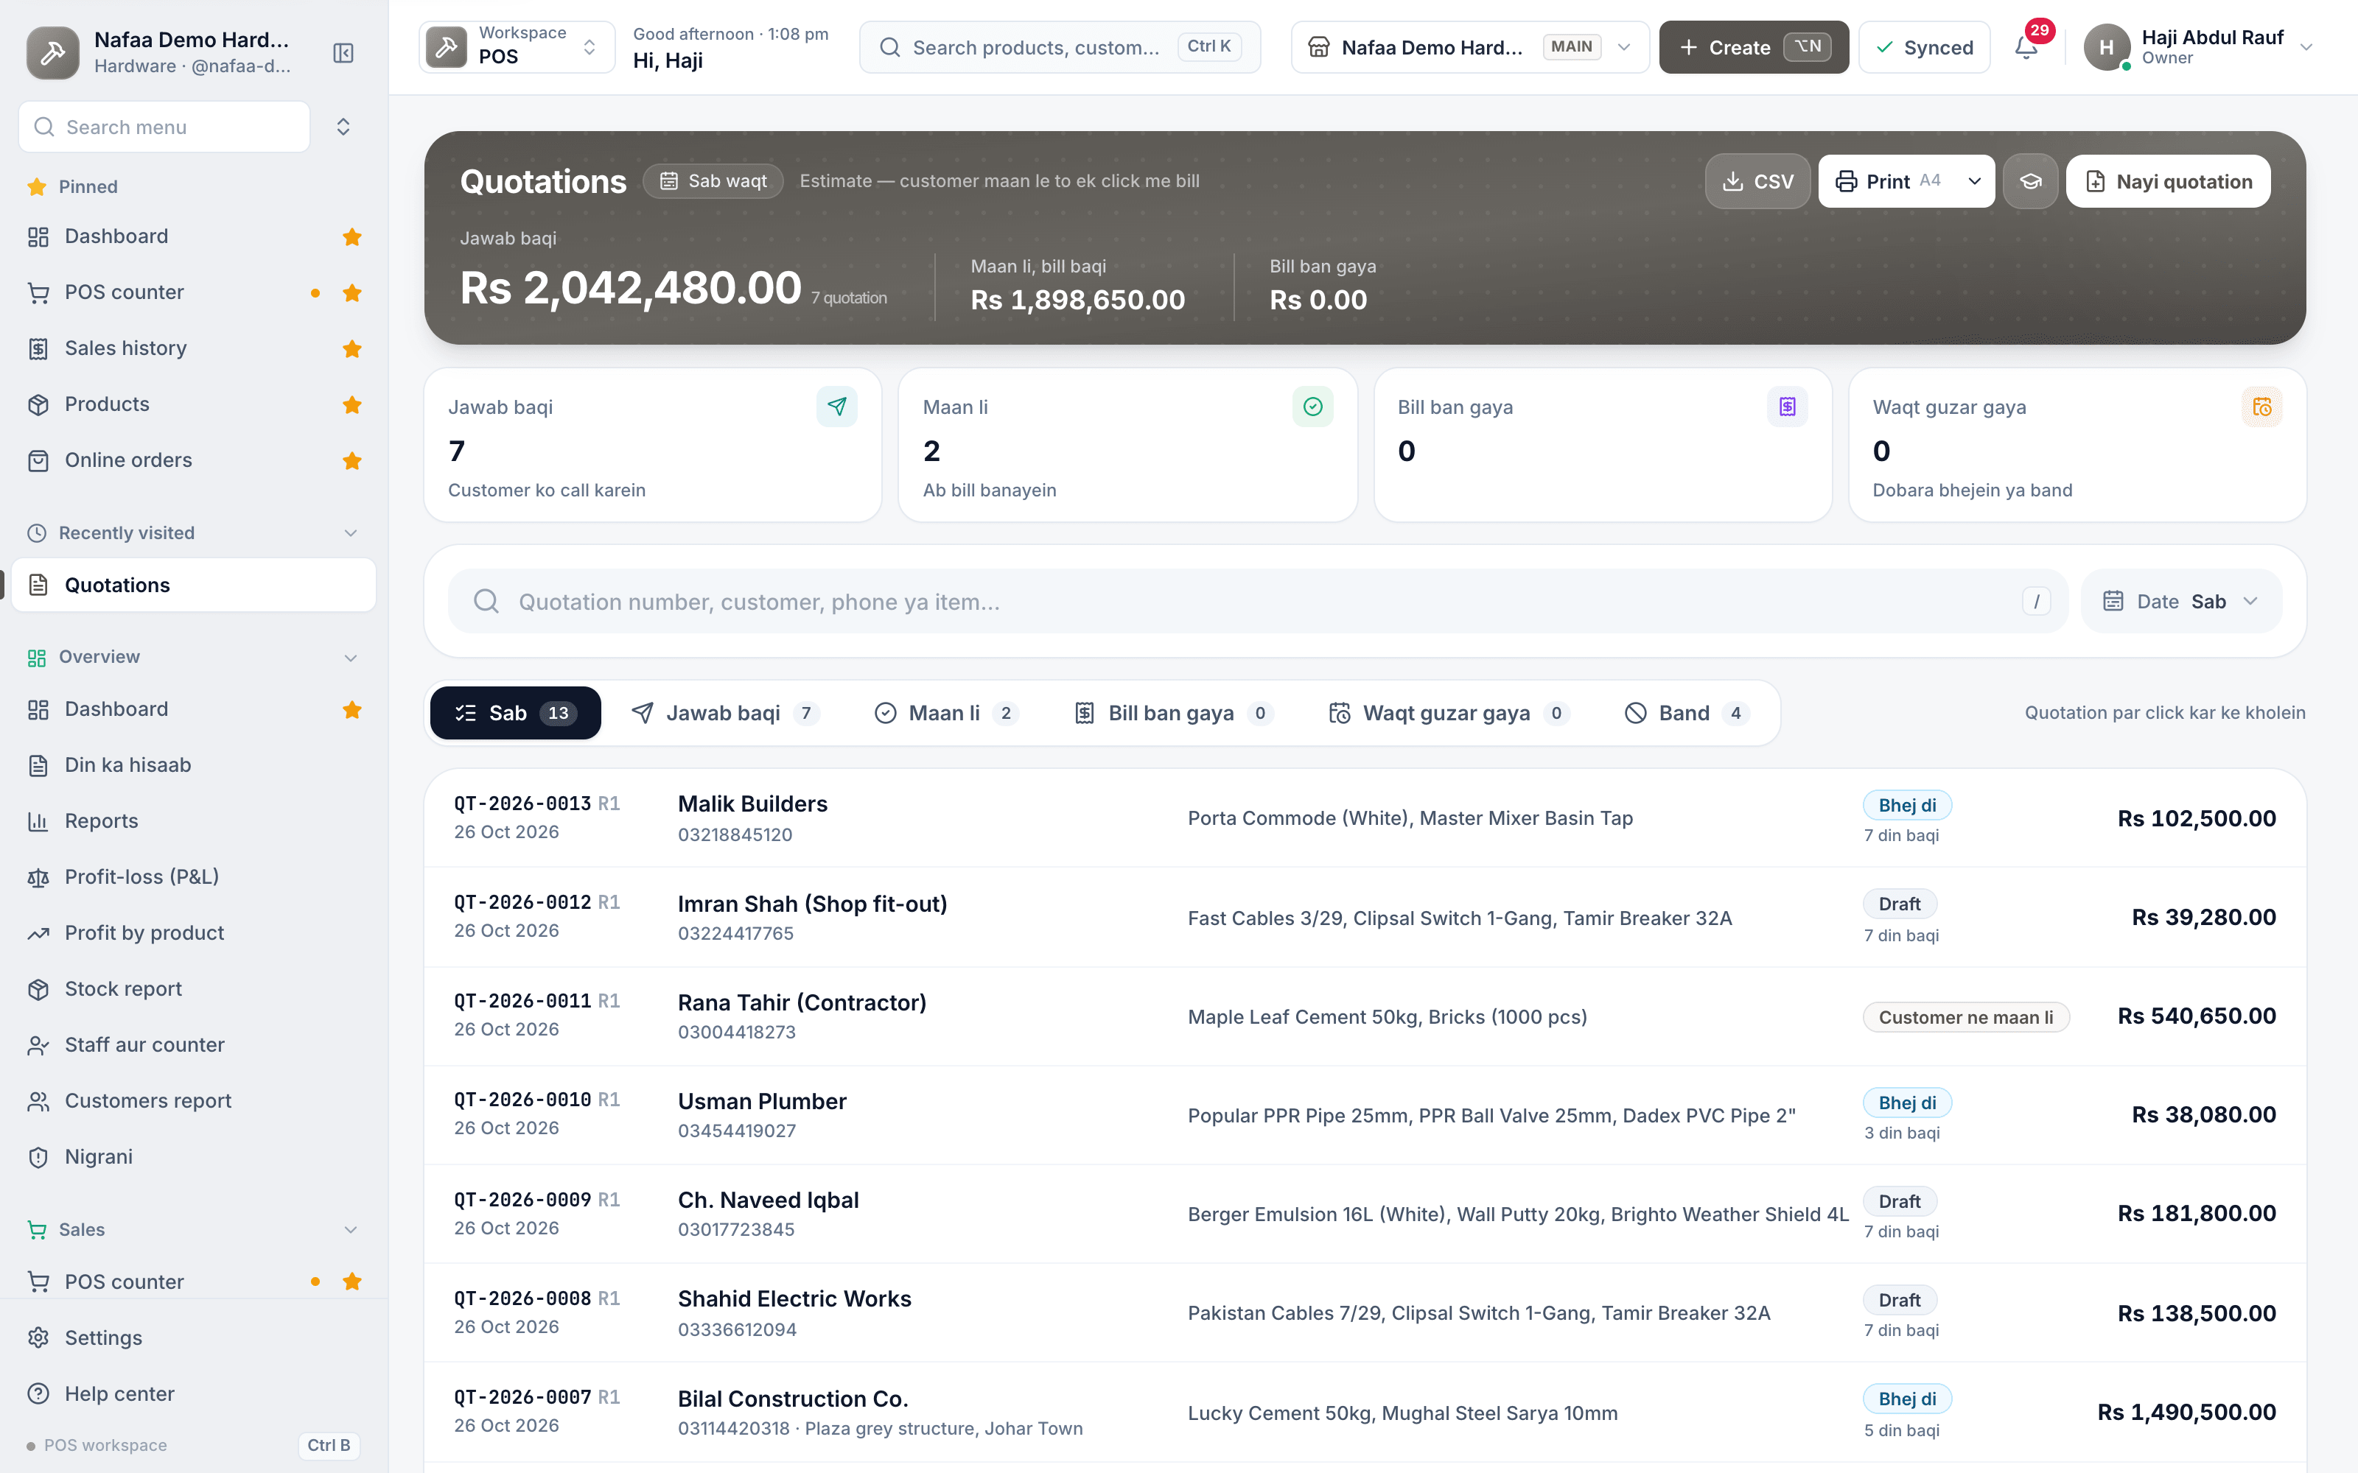Viewport: 2358px width, 1473px height.
Task: Open Reports from sidebar
Action: point(193,821)
